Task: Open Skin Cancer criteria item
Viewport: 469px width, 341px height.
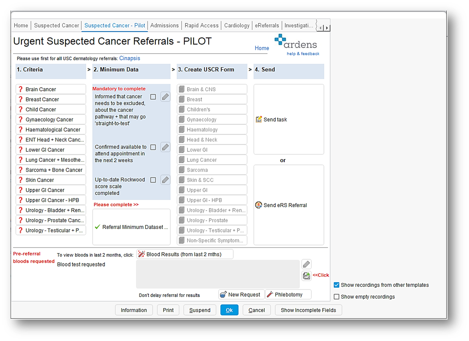Action: (x=51, y=180)
